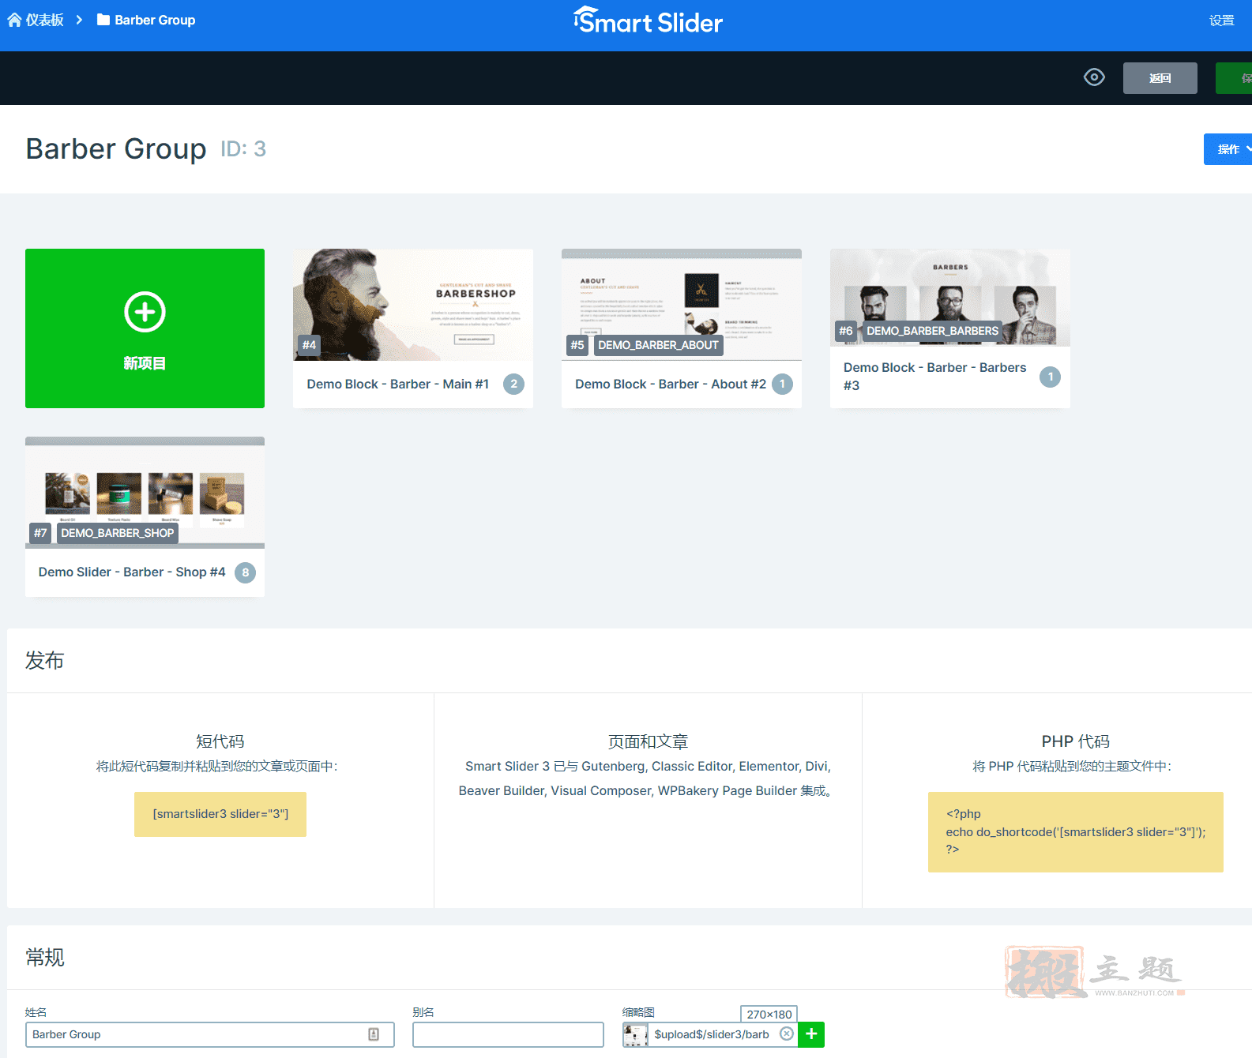Click slide count badge on Barber Main #1
The width and height of the screenshot is (1252, 1058).
point(513,384)
